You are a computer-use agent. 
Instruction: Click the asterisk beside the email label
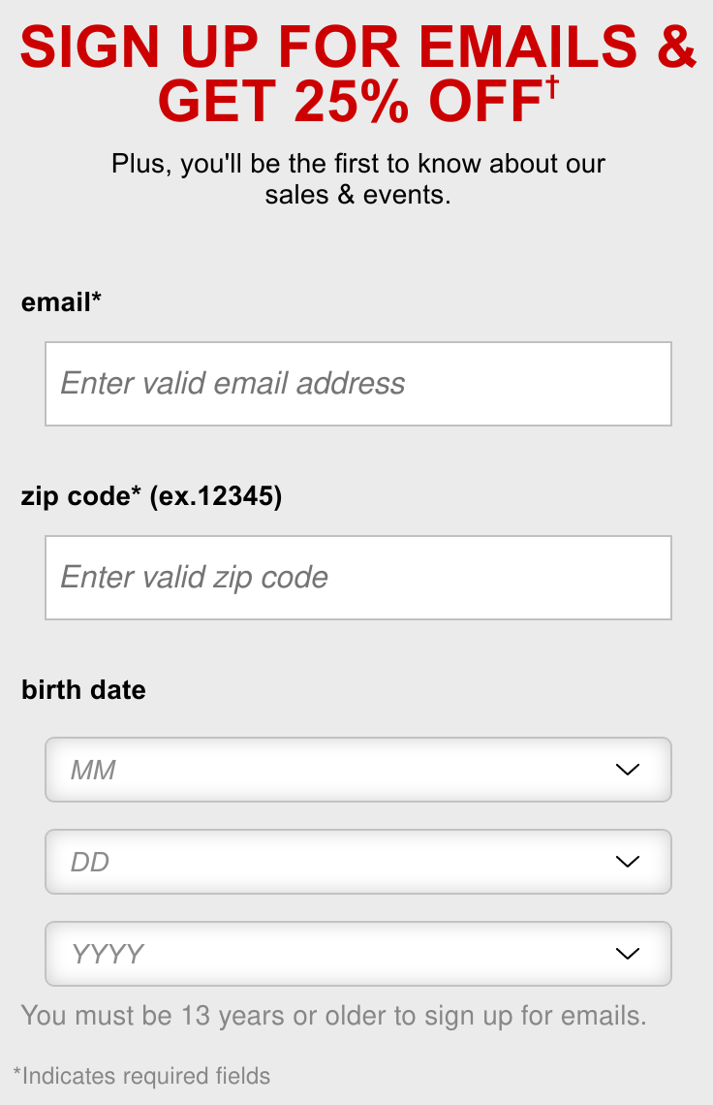97,299
